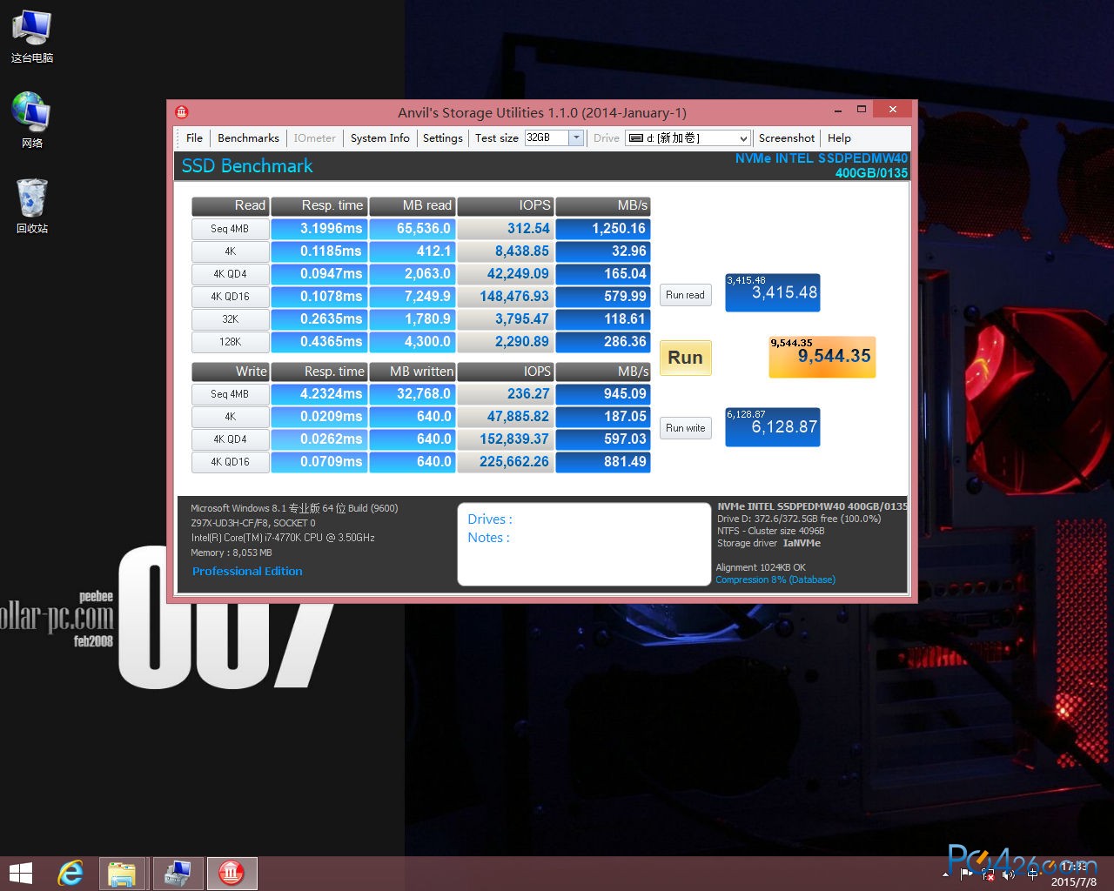This screenshot has width=1114, height=891.
Task: Maximize the Anvil's Storage Utilities window
Action: (862, 110)
